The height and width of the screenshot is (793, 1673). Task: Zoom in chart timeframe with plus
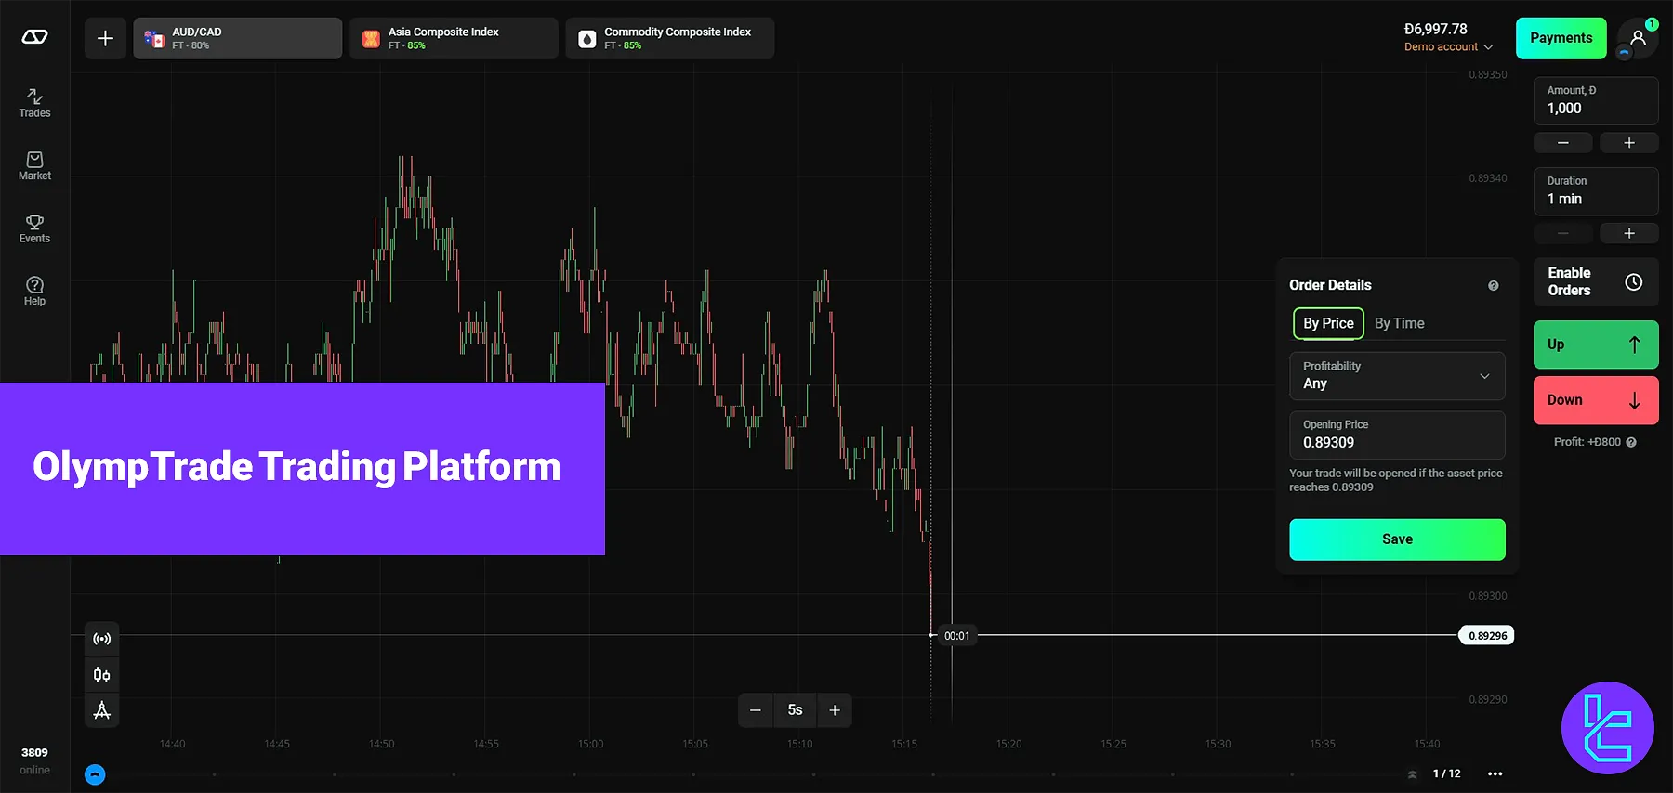pos(835,710)
